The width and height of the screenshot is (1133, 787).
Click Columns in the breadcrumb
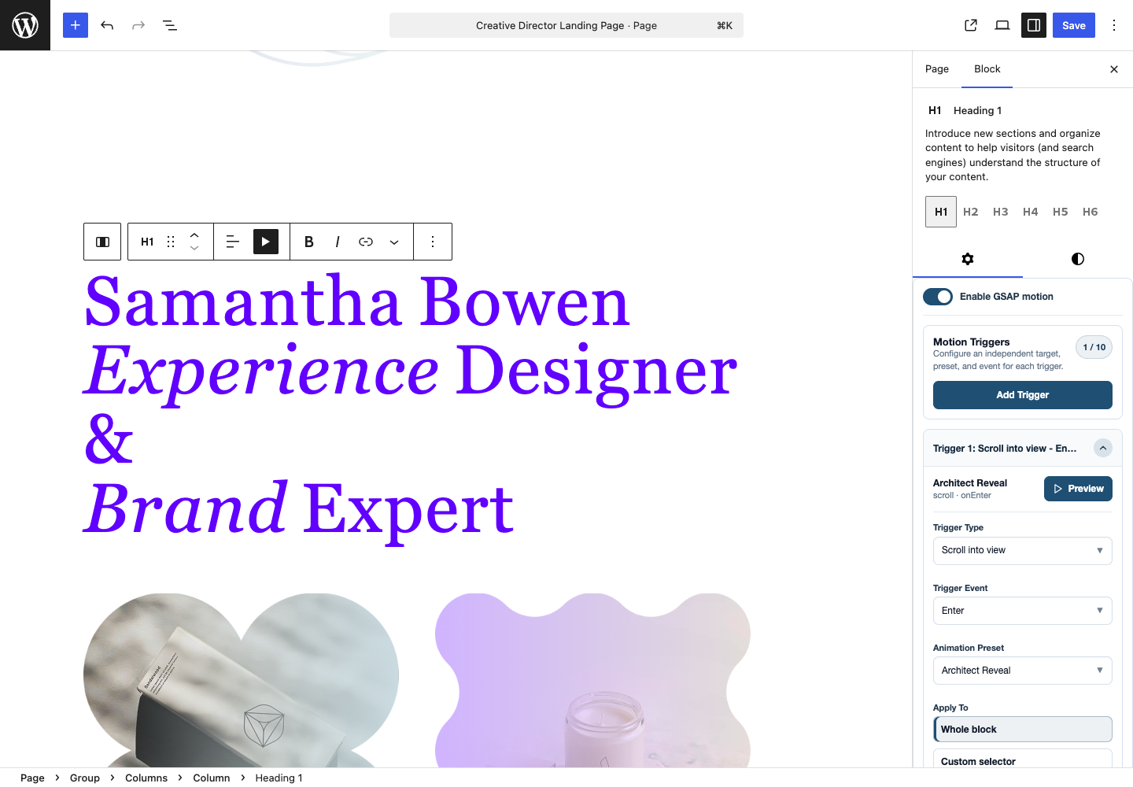pyautogui.click(x=146, y=778)
